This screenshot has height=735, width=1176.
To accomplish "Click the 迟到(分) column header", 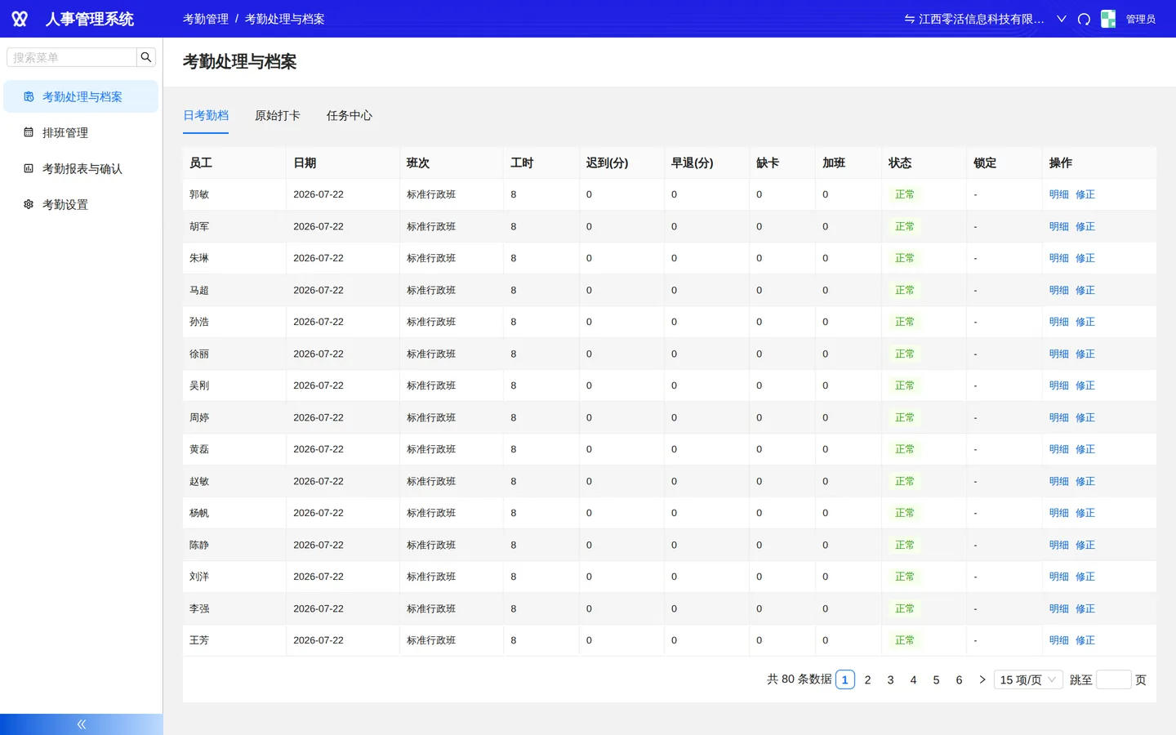I will (608, 163).
